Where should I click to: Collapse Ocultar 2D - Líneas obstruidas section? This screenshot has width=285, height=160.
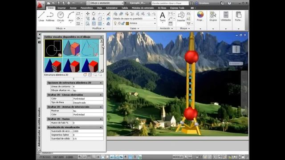101,95
